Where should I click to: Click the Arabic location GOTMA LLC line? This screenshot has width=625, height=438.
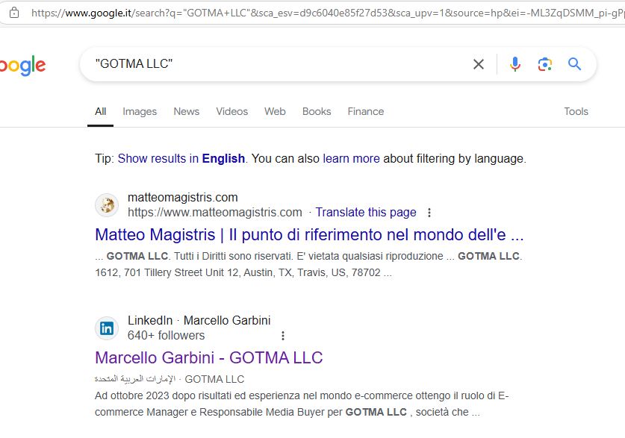pyautogui.click(x=170, y=379)
